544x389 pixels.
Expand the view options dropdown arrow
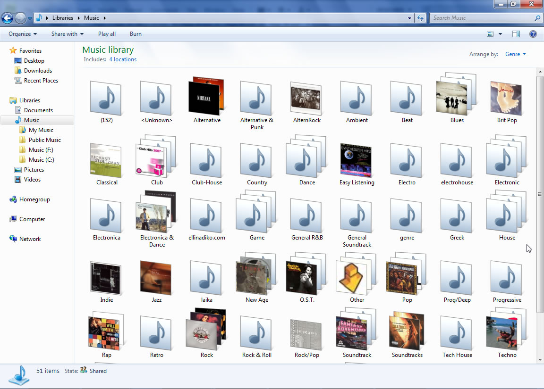pos(501,34)
